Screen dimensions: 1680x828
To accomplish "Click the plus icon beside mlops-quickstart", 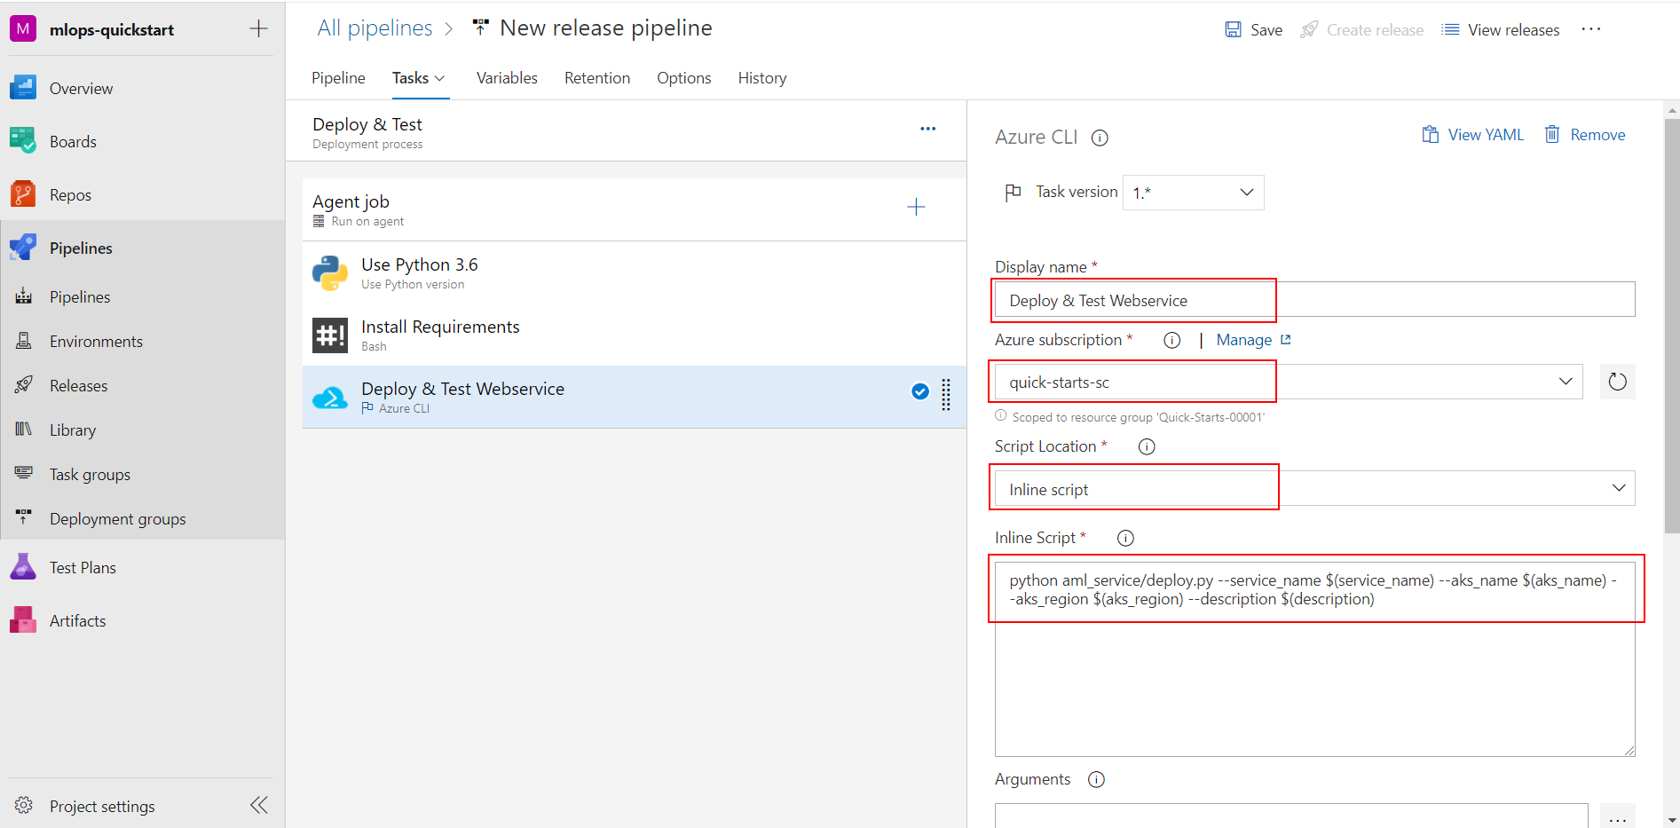I will click(258, 28).
